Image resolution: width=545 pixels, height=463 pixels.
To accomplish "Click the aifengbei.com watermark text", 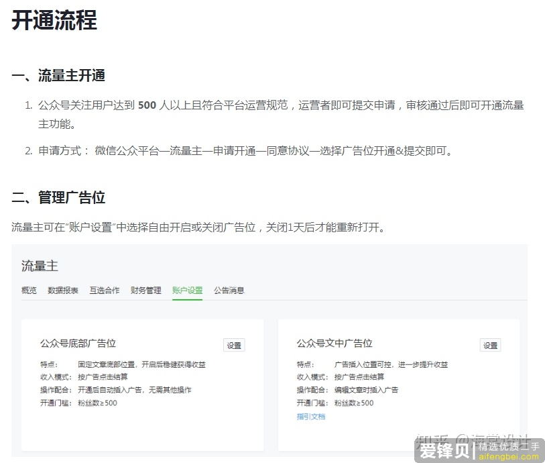I will click(508, 456).
